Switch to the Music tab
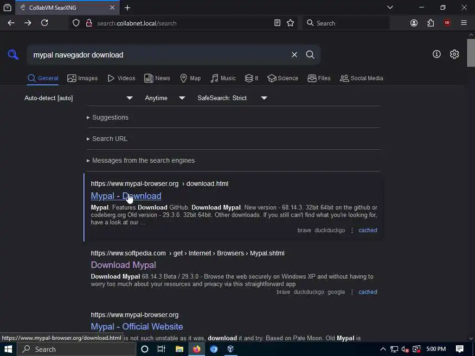The width and height of the screenshot is (475, 356). click(x=223, y=78)
